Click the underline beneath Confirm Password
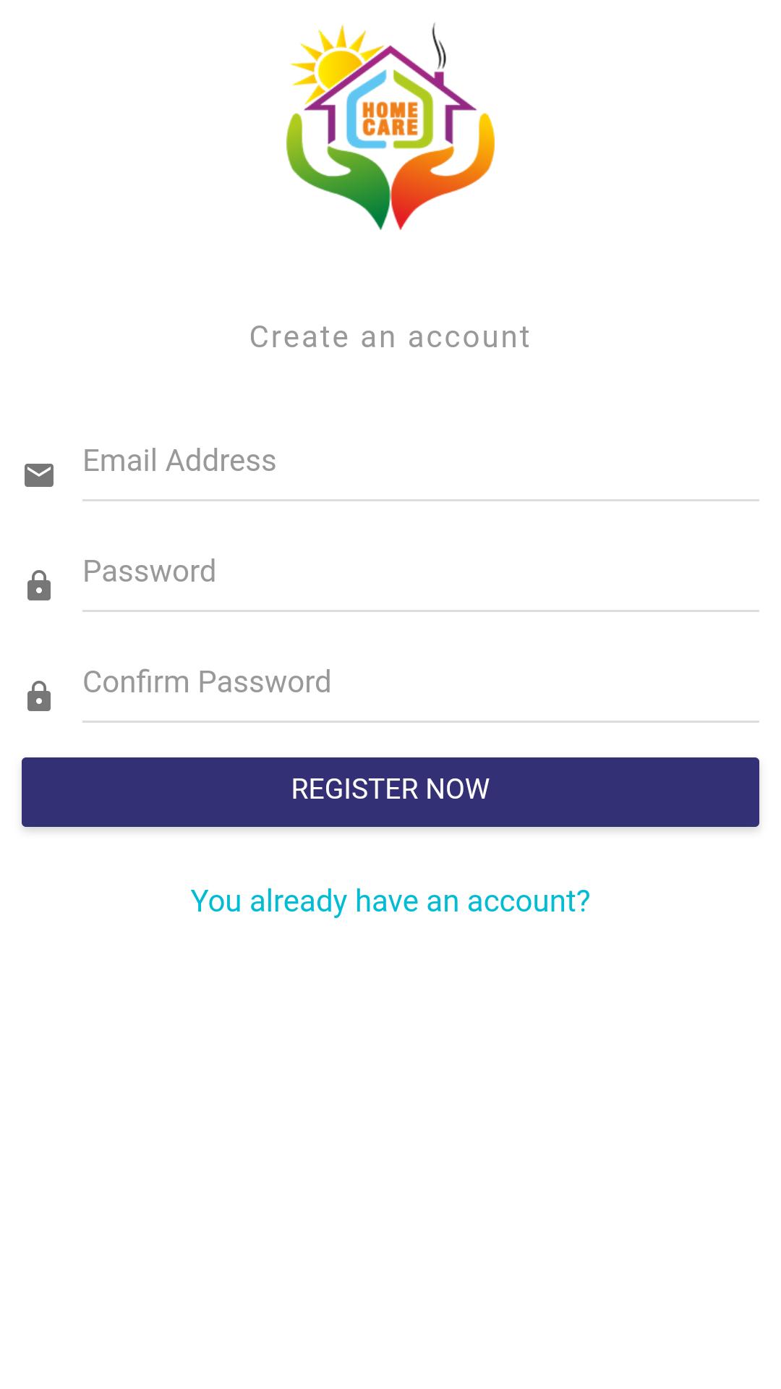Viewport: 781px width, 1389px height. pos(419,721)
